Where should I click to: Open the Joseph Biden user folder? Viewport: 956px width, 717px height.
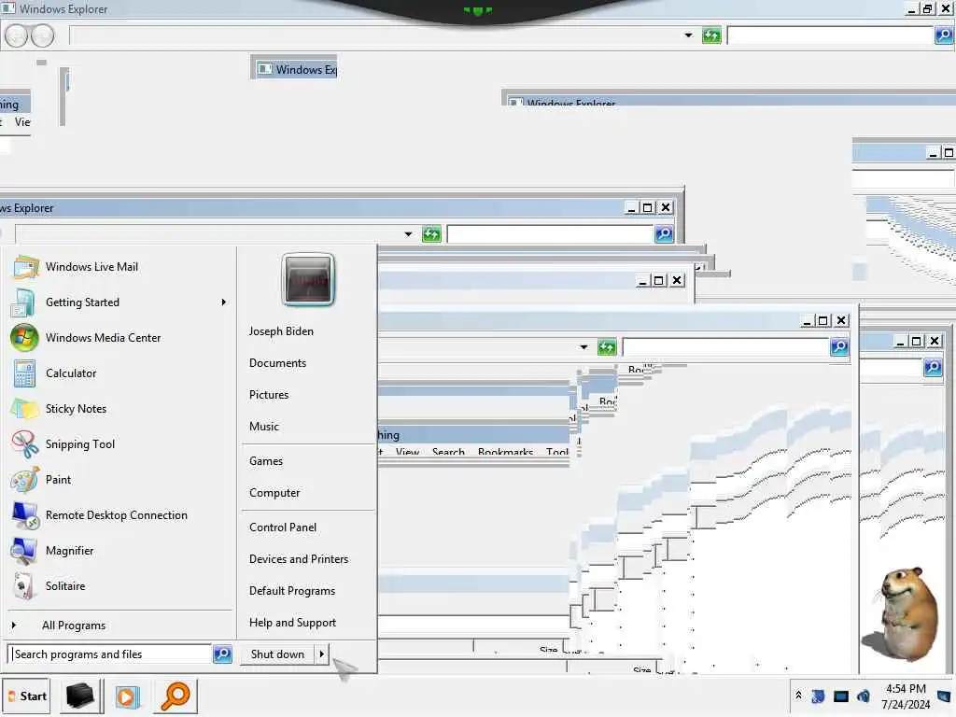pyautogui.click(x=281, y=331)
